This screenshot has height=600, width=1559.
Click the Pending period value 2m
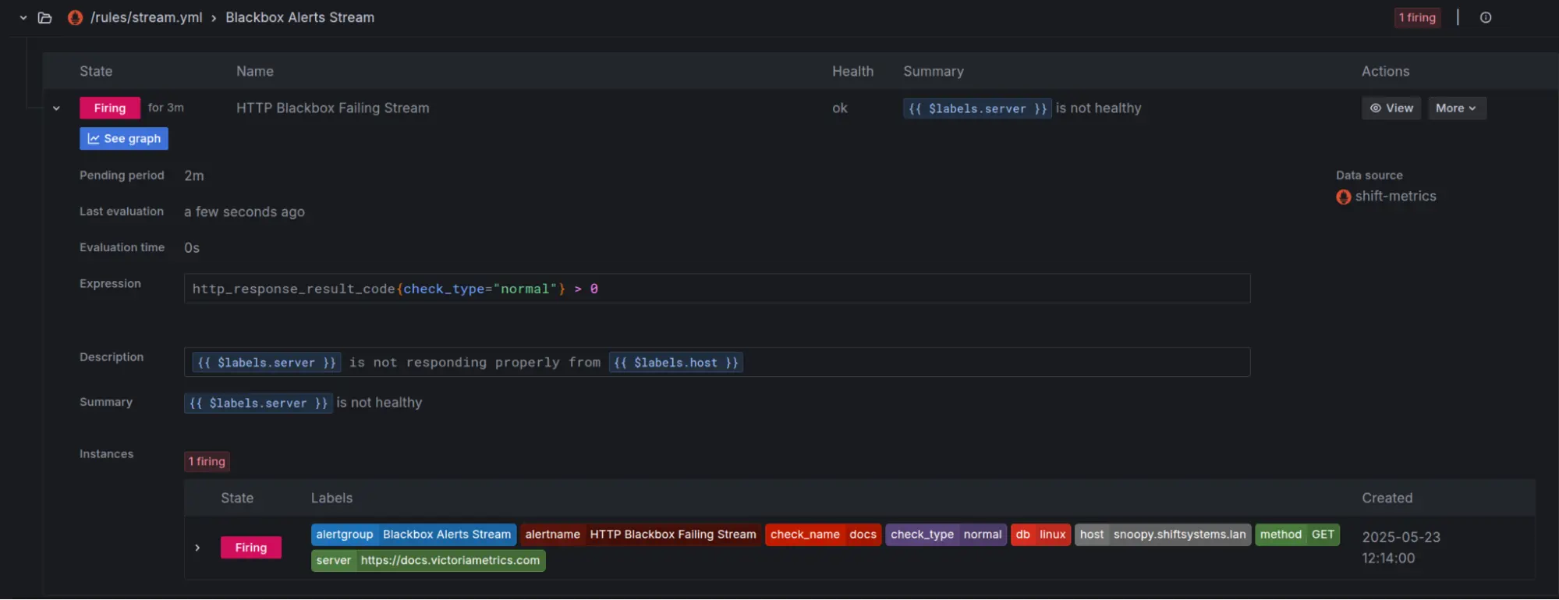coord(194,176)
